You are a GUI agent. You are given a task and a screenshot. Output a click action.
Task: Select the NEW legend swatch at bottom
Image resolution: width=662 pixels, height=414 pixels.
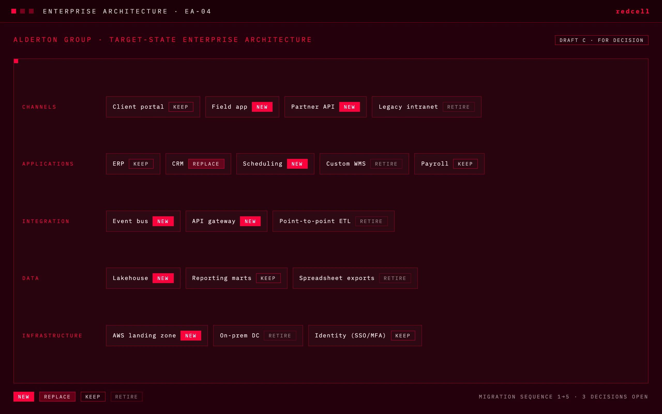(24, 396)
